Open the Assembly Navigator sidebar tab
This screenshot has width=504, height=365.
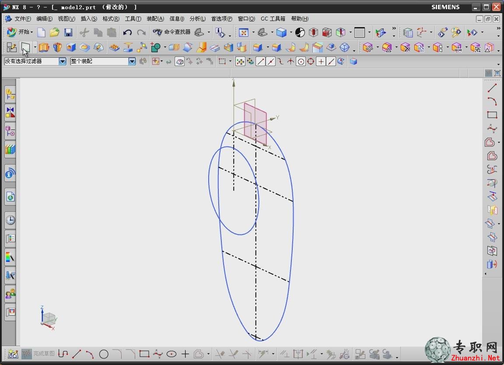tap(10, 95)
